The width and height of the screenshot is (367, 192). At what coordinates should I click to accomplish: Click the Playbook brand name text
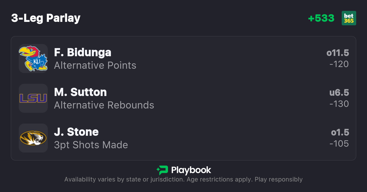[191, 170]
